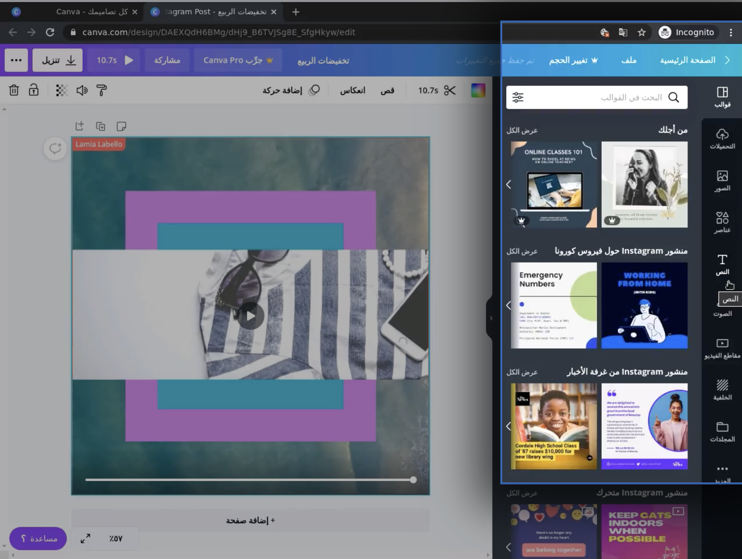Select the Cordale High School Class template
This screenshot has height=559, width=742.
point(554,426)
